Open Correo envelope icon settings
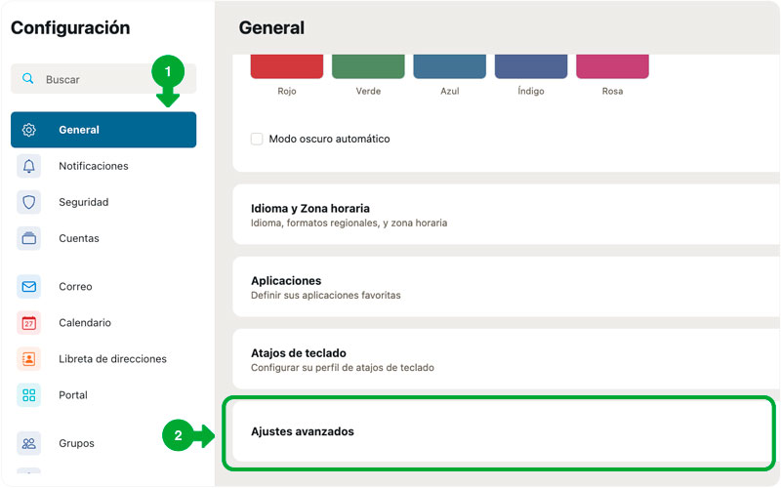Screen dimensions: 781x488 (x=29, y=287)
